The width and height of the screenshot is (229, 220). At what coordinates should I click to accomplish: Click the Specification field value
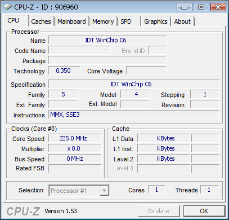click(134, 84)
